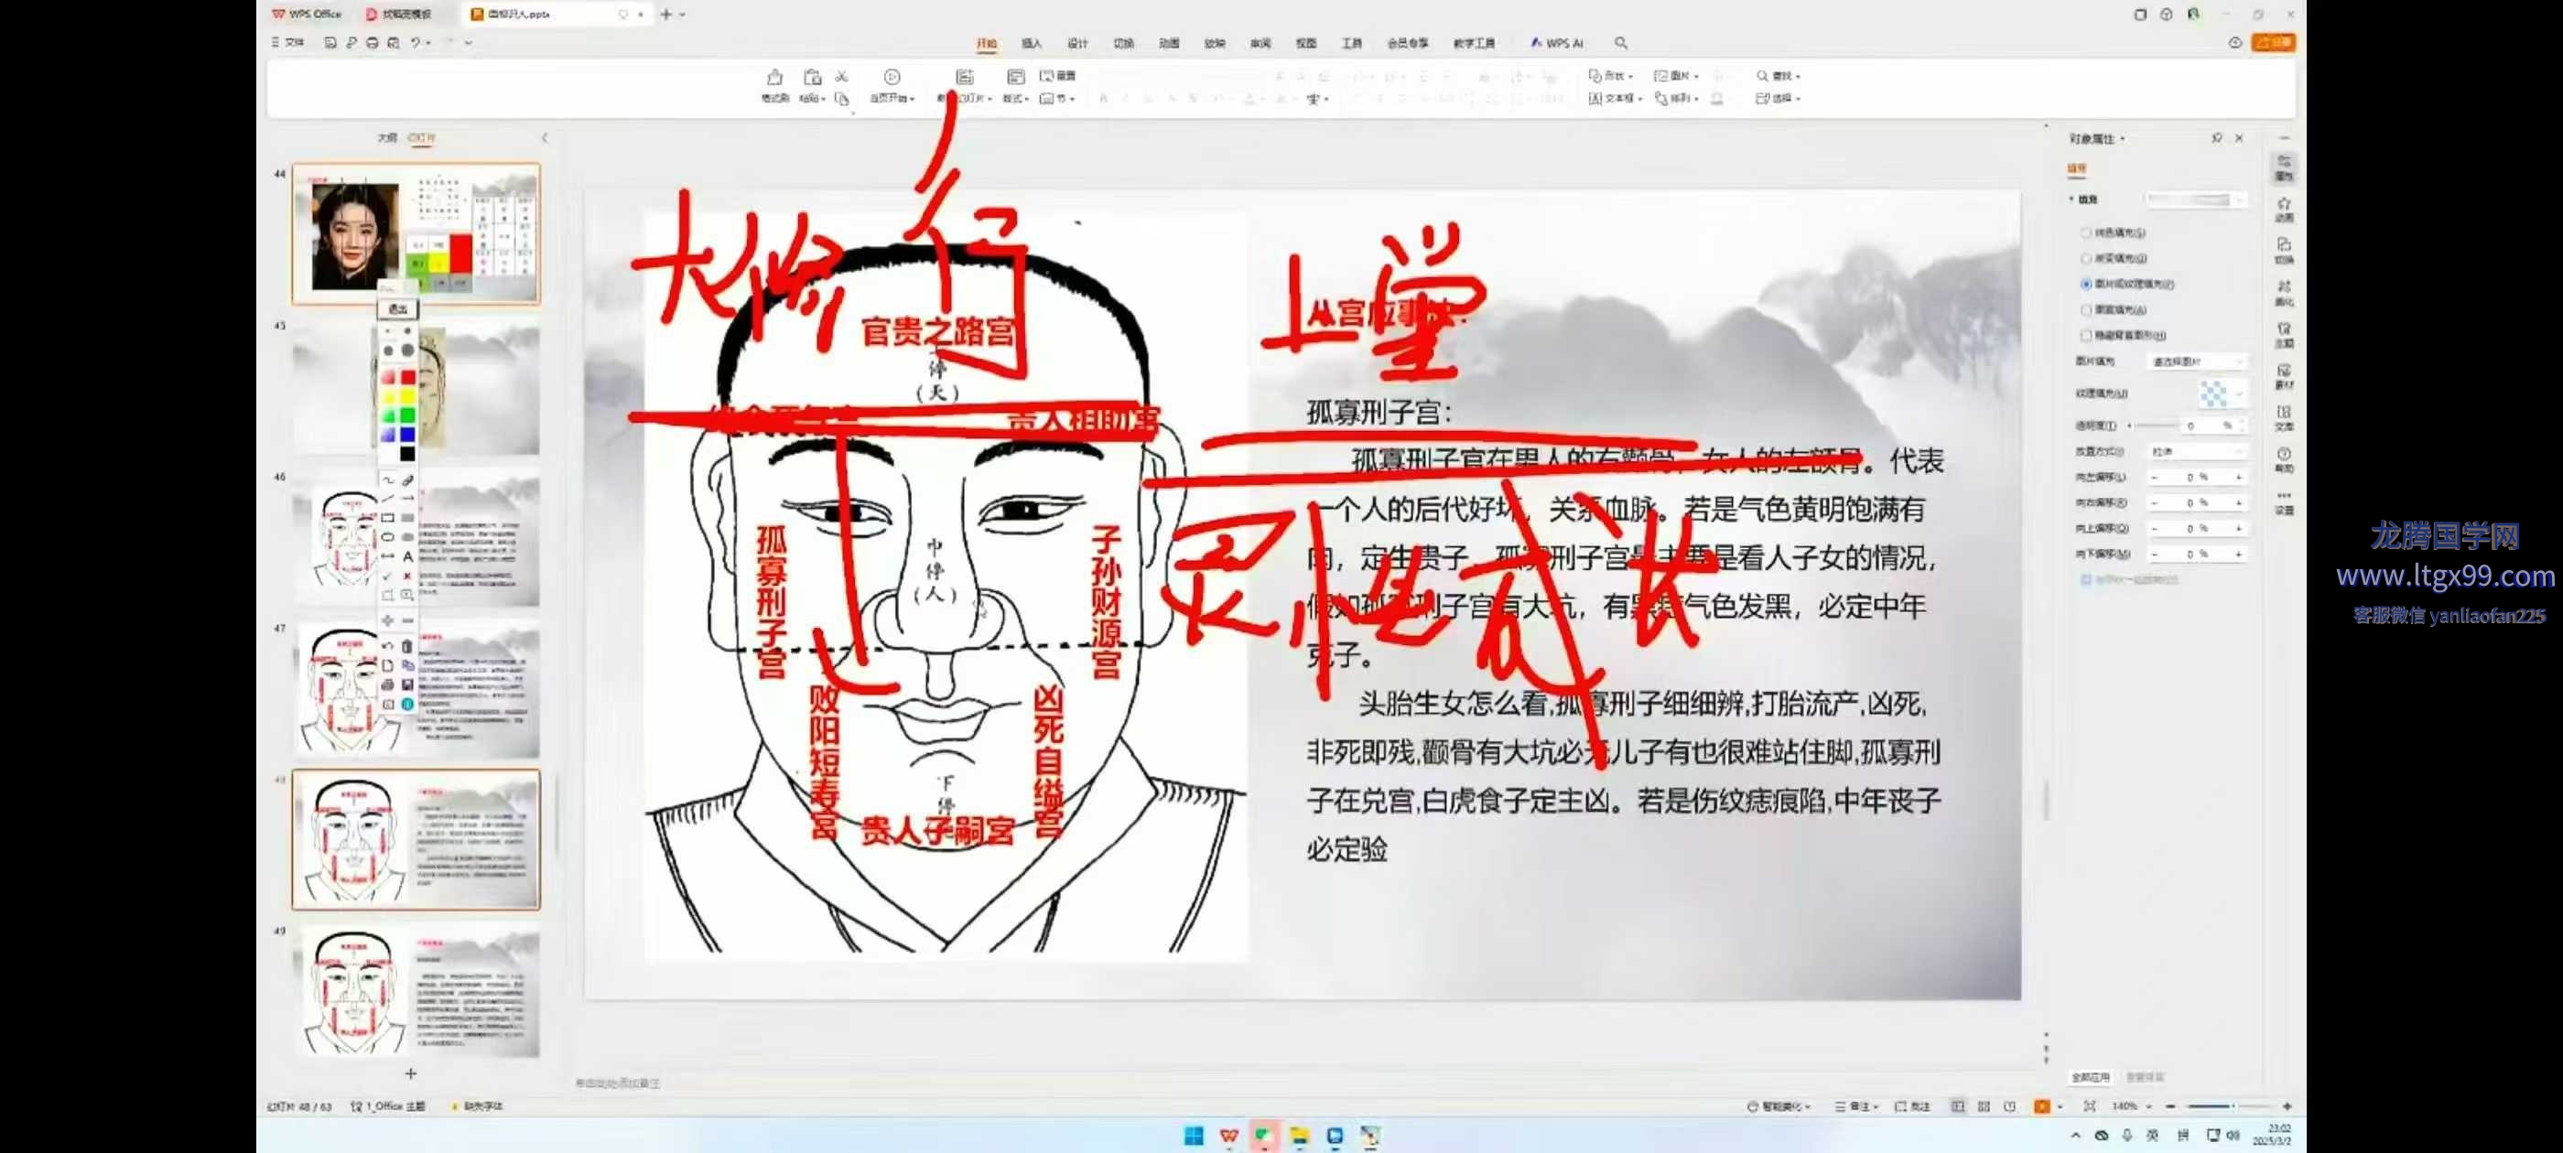
Task: Open the slideshow from current slide dropdown
Action: (x=892, y=99)
